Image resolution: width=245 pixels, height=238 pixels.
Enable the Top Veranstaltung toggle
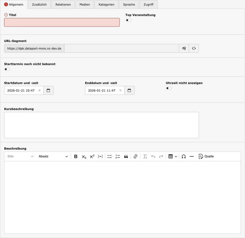click(128, 20)
